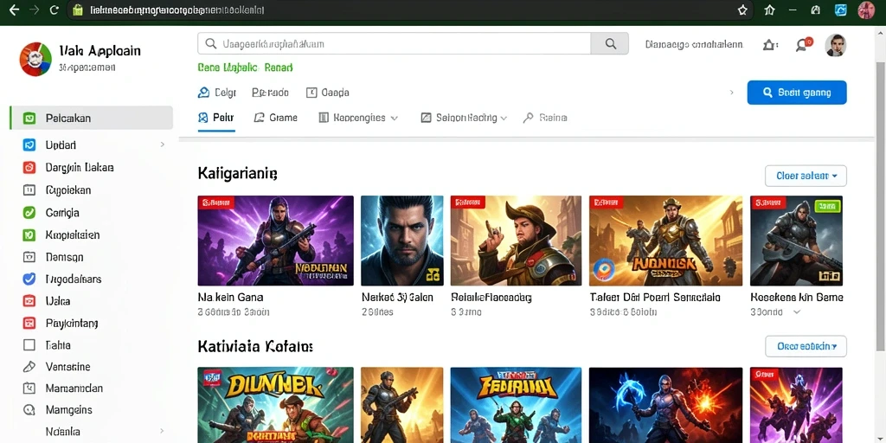Viewport: 886px width, 443px height.
Task: Click in the page search field
Action: pyautogui.click(x=395, y=43)
